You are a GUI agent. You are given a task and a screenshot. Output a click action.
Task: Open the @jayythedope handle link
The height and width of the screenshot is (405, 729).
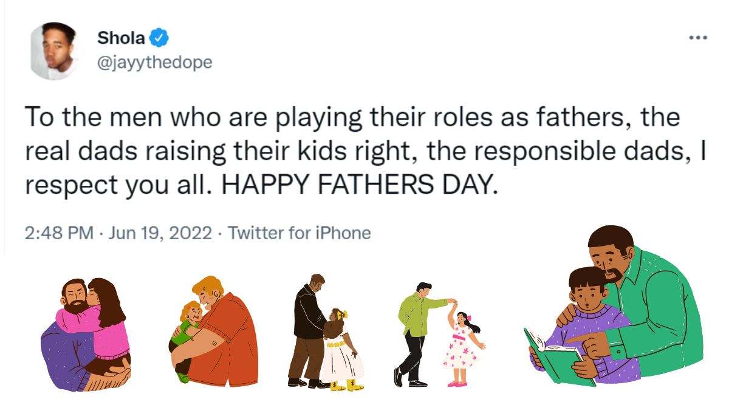click(x=155, y=62)
